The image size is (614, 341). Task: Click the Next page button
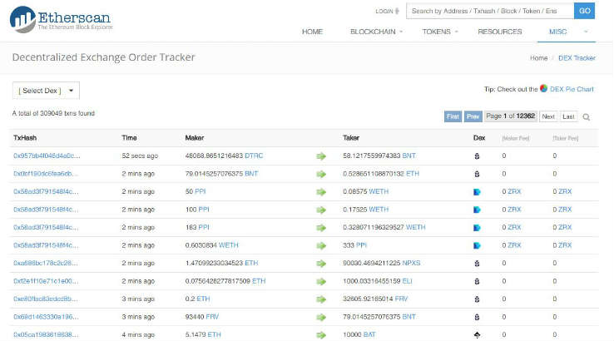click(x=548, y=116)
